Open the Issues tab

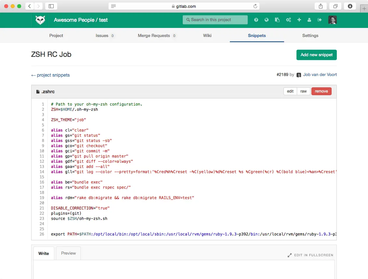tap(105, 36)
